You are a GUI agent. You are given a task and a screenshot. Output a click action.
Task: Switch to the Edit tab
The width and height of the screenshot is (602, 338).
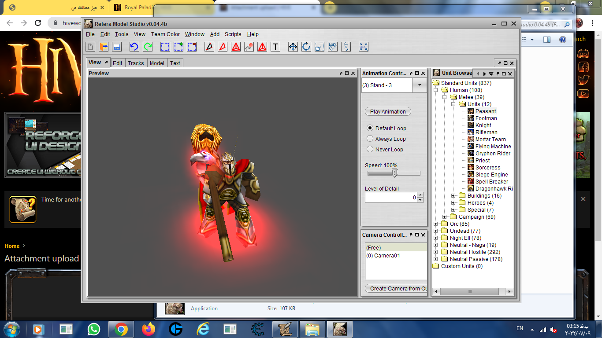tap(118, 63)
